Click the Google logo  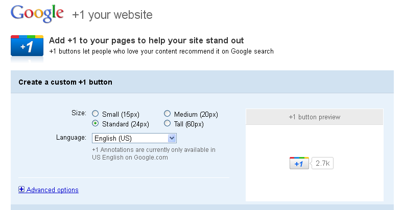37,14
